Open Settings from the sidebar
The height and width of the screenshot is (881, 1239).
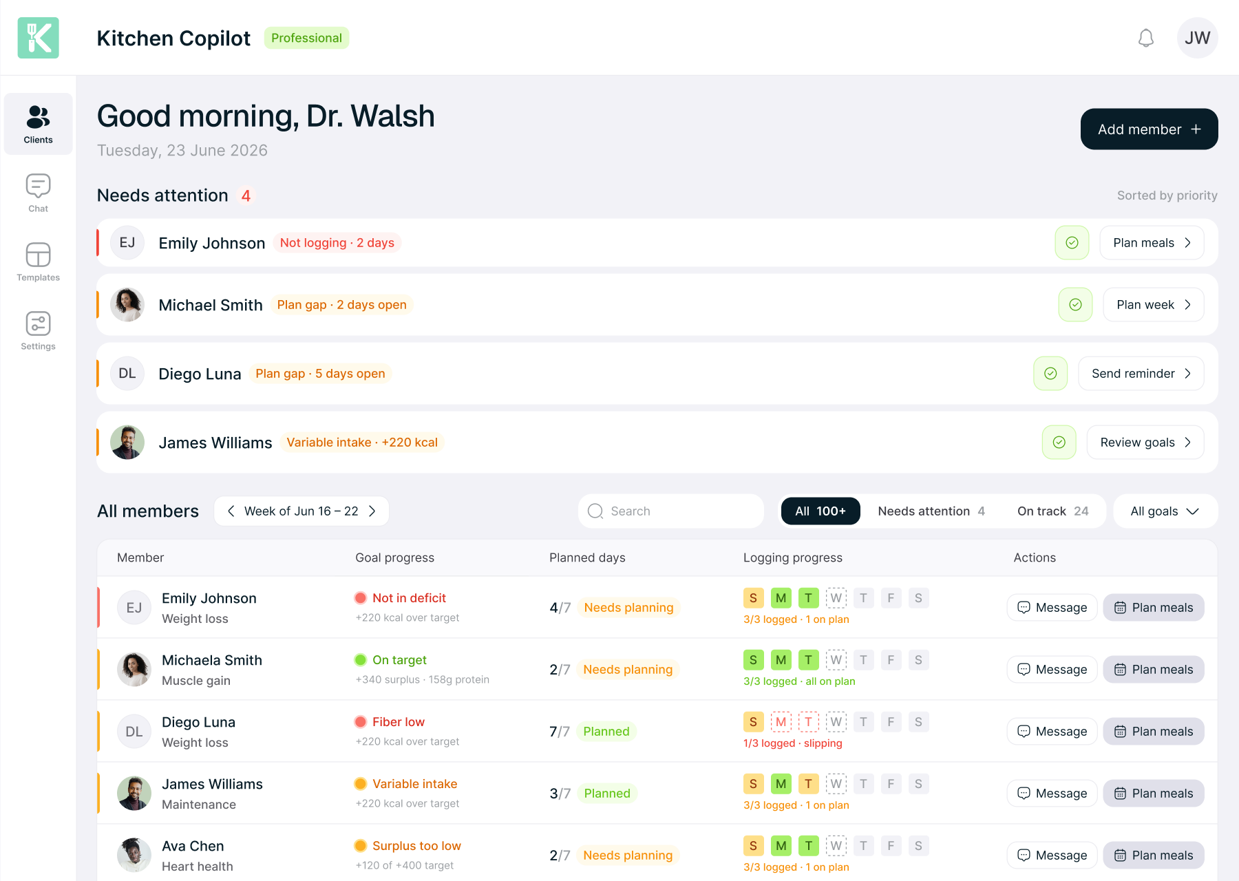coord(38,330)
